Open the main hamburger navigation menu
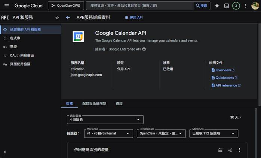 (6, 6)
